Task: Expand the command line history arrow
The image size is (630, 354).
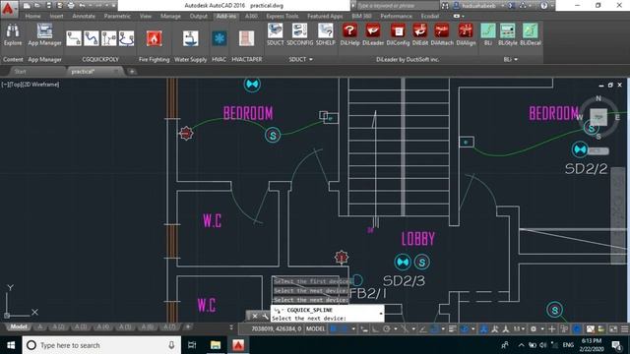Action: pos(381,313)
